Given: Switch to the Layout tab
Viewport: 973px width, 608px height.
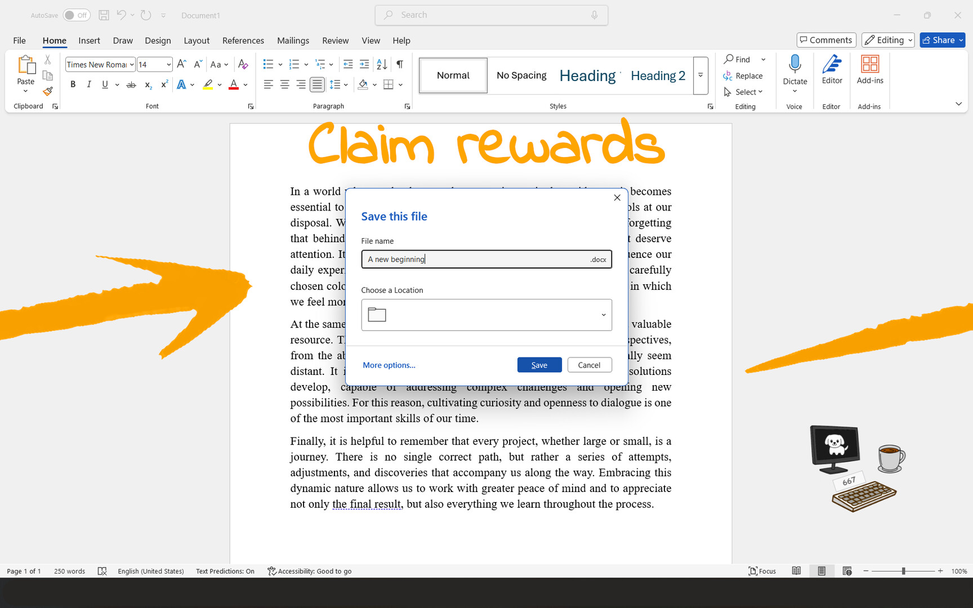Looking at the screenshot, I should [197, 41].
